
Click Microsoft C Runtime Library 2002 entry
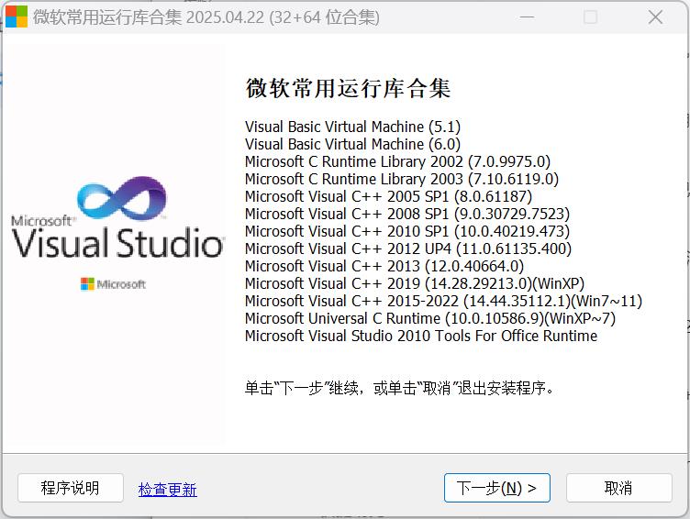click(x=397, y=161)
